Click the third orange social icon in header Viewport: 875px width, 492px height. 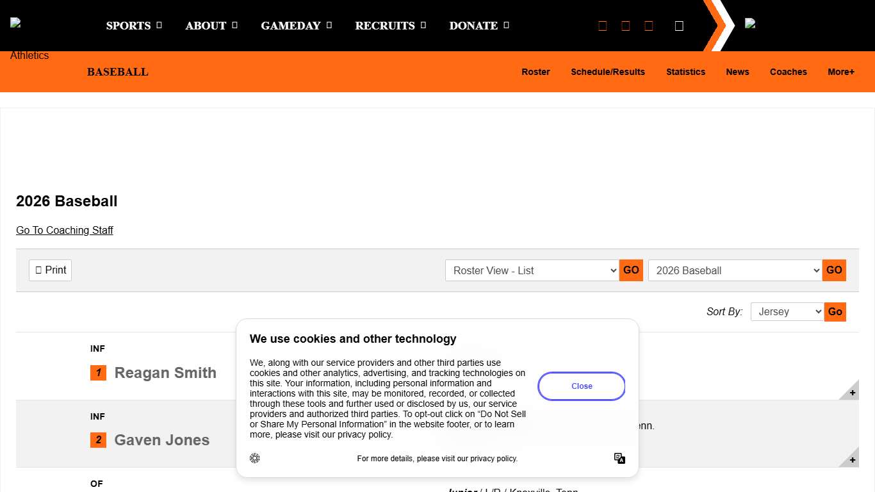(649, 26)
